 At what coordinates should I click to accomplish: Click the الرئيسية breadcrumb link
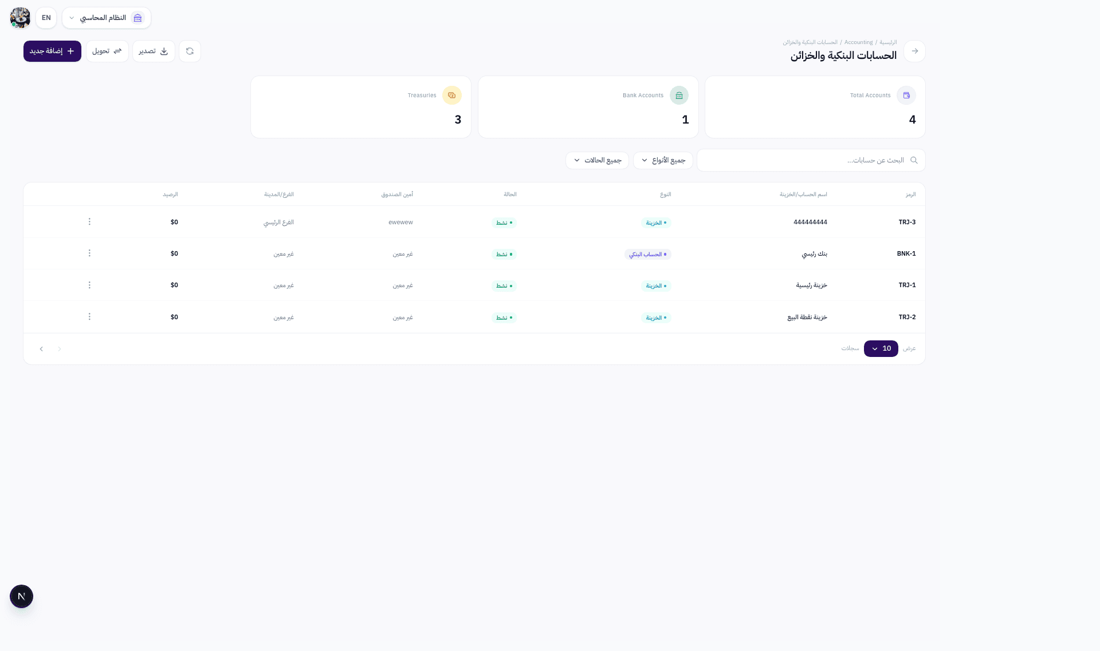click(888, 42)
